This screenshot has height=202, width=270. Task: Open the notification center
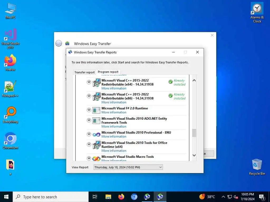click(262, 197)
